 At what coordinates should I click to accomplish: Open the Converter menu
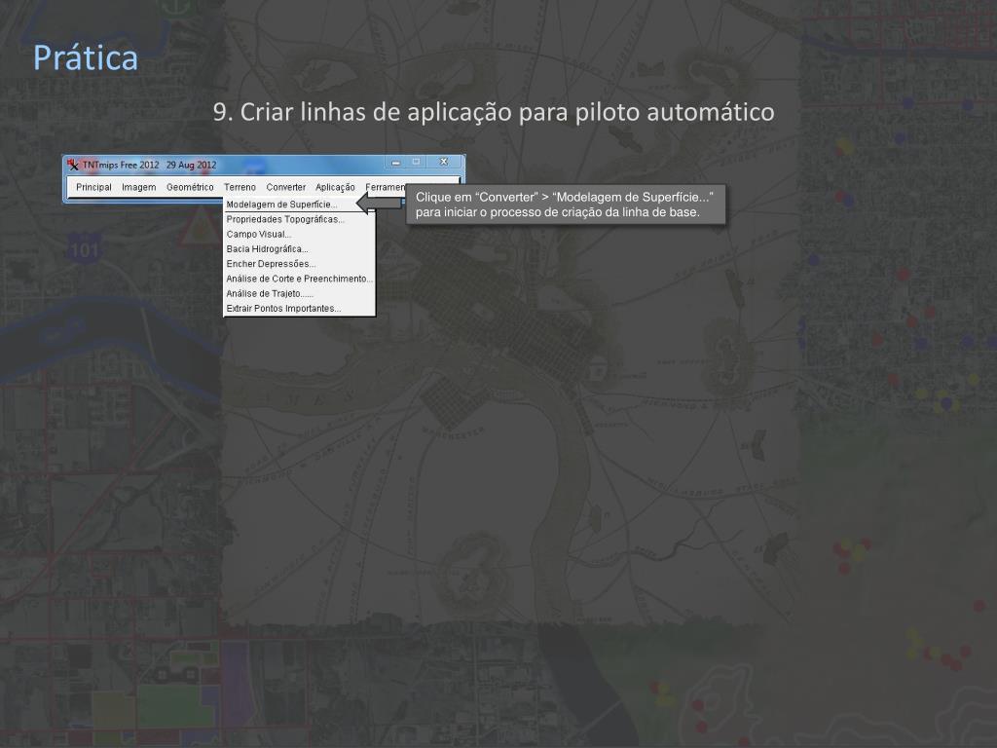pos(285,187)
